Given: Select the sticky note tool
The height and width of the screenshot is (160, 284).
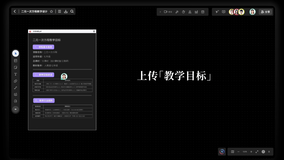Looking at the screenshot, I should coord(15,67).
